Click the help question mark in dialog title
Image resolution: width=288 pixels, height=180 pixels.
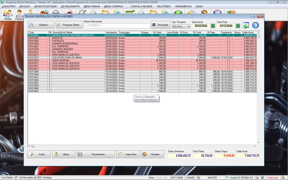point(254,16)
